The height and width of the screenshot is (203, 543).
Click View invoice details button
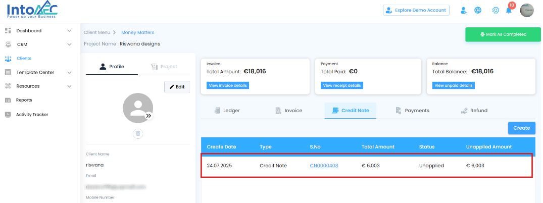(x=228, y=85)
